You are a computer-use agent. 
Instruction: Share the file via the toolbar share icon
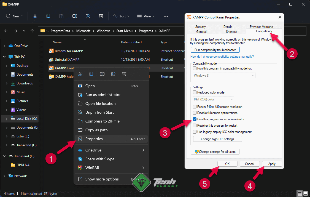[88, 16]
